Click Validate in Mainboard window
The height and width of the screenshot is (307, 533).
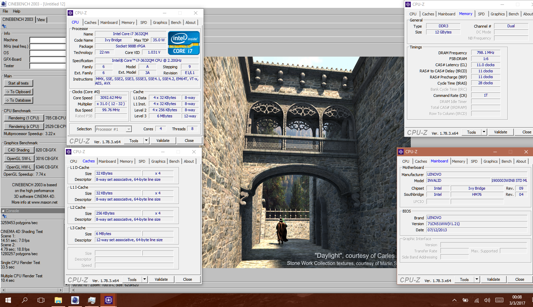coord(493,279)
